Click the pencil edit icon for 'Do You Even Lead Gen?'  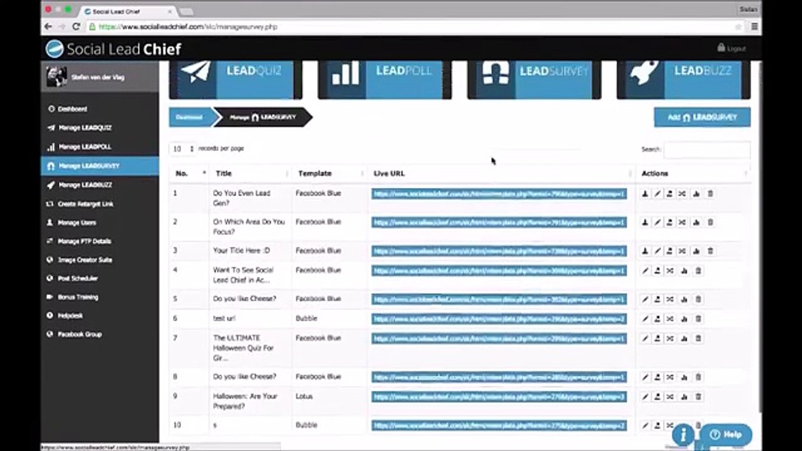pyautogui.click(x=657, y=194)
